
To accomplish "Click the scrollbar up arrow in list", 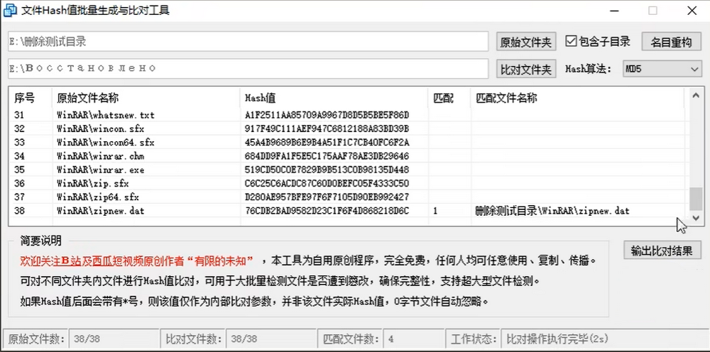I will coord(695,97).
